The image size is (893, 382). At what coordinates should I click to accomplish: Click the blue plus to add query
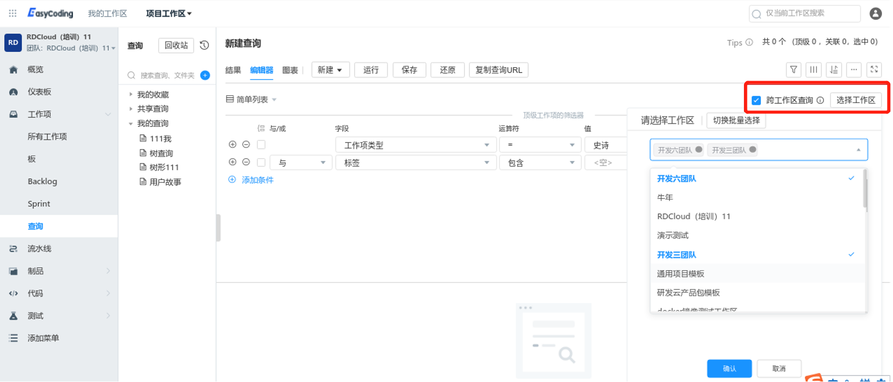tap(205, 75)
